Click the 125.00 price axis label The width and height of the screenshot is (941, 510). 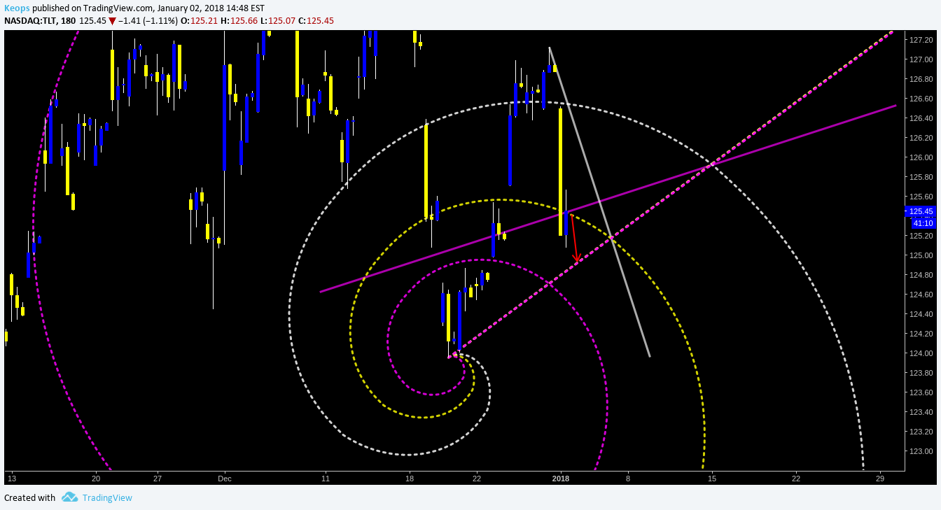pos(921,255)
